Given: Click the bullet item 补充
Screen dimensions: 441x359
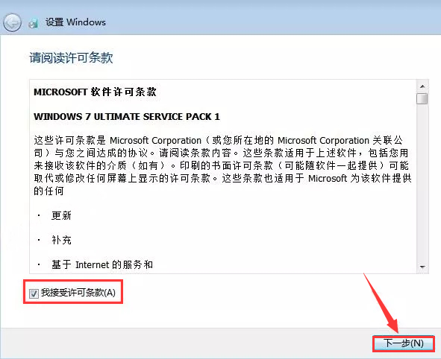Looking at the screenshot, I should [61, 240].
